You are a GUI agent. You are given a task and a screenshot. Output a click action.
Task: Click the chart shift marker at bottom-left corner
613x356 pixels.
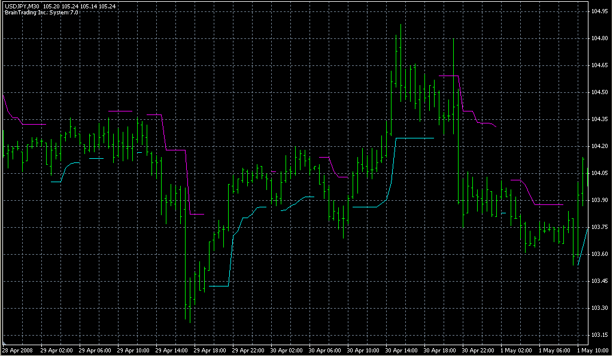(x=4, y=344)
